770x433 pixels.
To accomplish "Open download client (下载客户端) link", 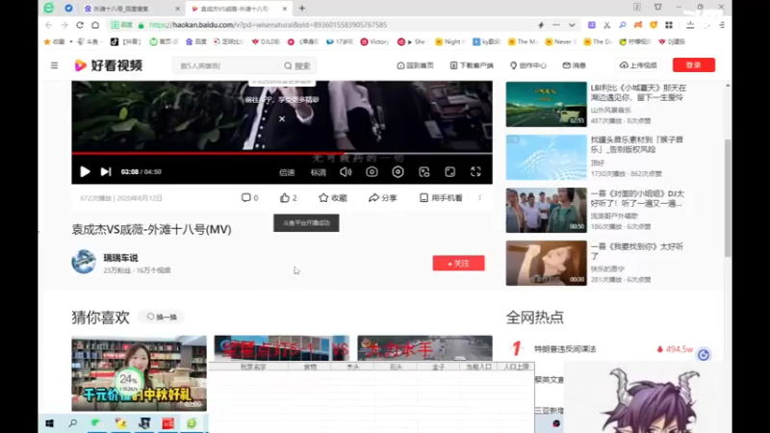I will 472,65.
